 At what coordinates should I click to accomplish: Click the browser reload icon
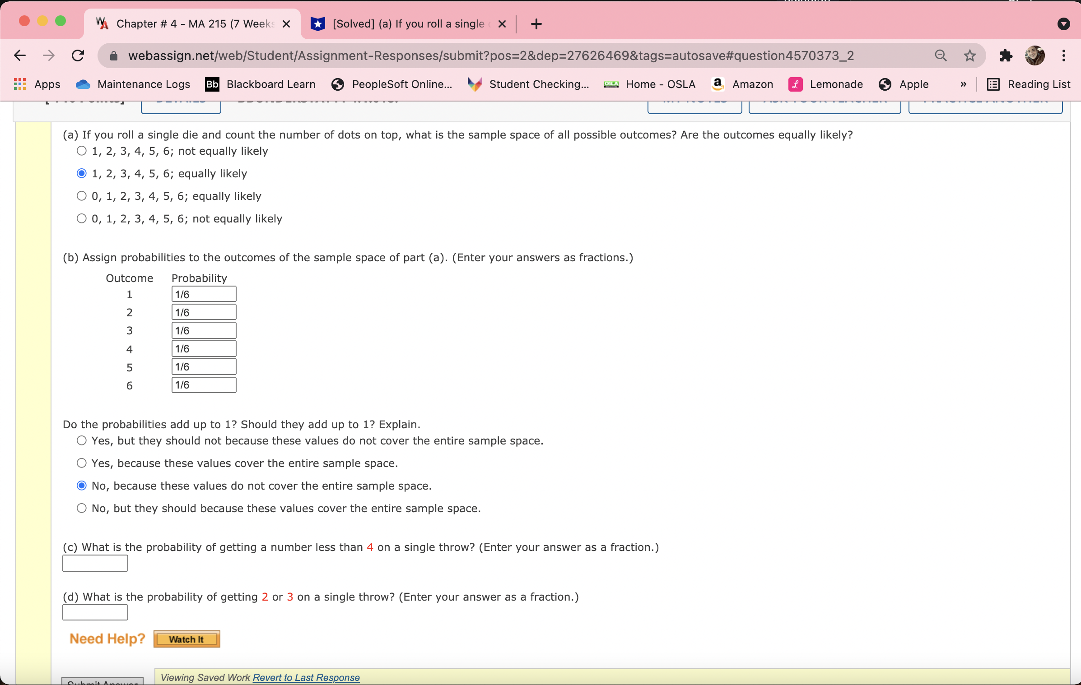(x=78, y=56)
